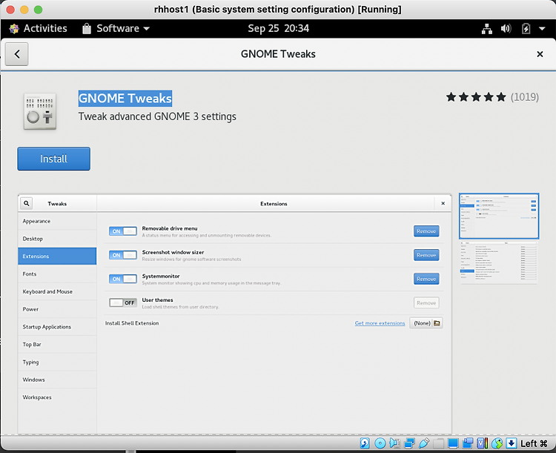Image resolution: width=556 pixels, height=453 pixels.
Task: Select the first screenshot thumbnail showing Extensions
Action: point(499,216)
